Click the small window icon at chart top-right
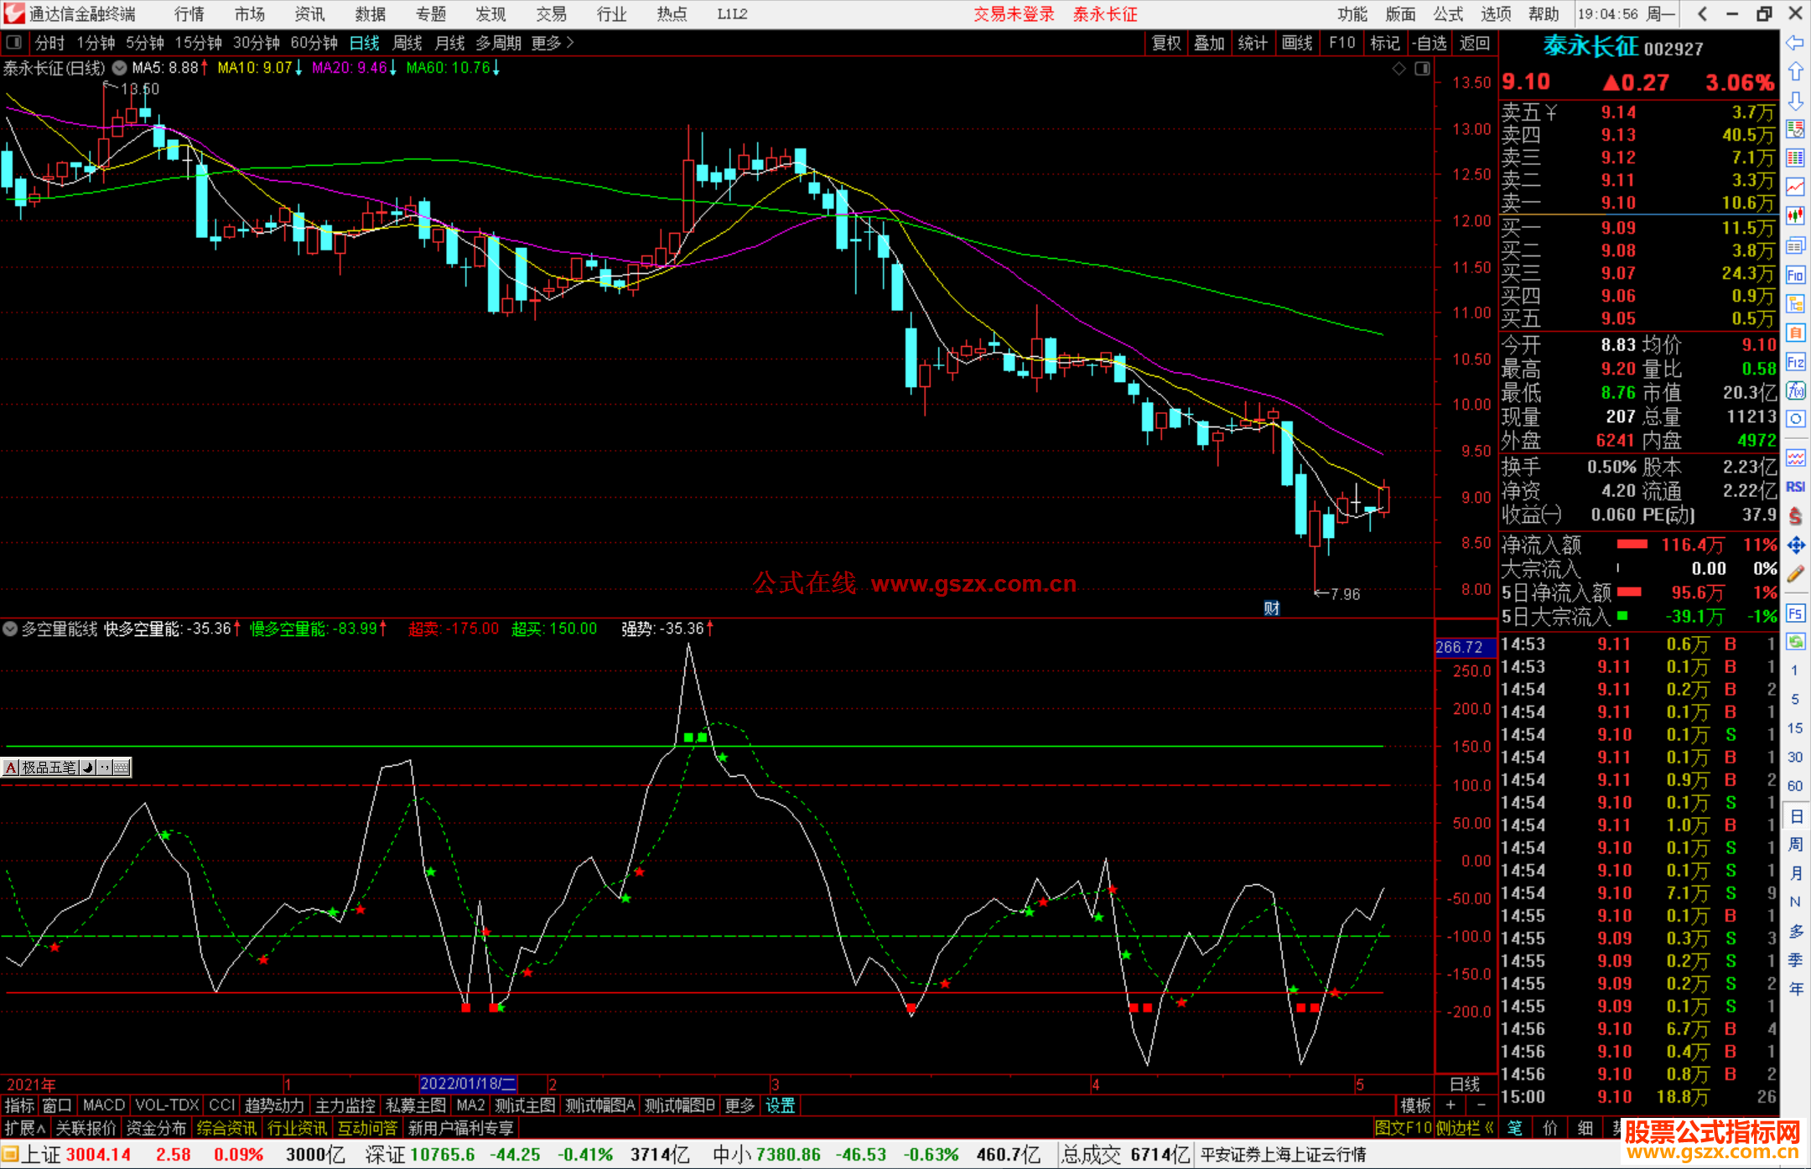This screenshot has width=1811, height=1169. pos(1422,69)
